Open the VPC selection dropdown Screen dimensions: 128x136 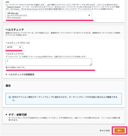tap(49, 15)
